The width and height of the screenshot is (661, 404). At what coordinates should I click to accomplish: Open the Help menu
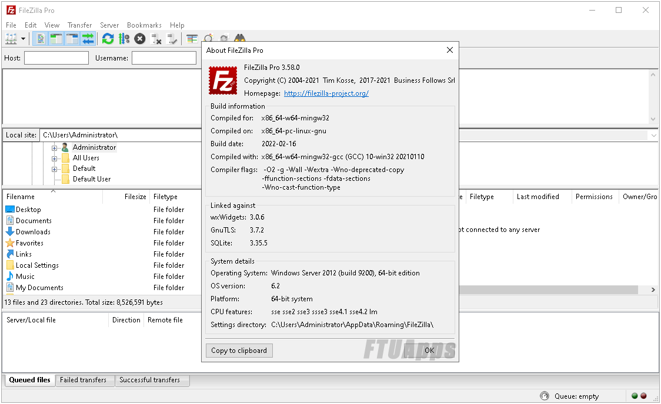coord(177,25)
